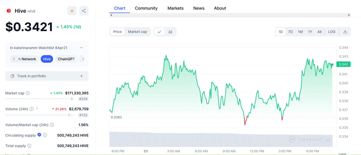This screenshot has width=361, height=155.
Task: Click Circulating supply info icon
Action: pyautogui.click(x=45, y=135)
